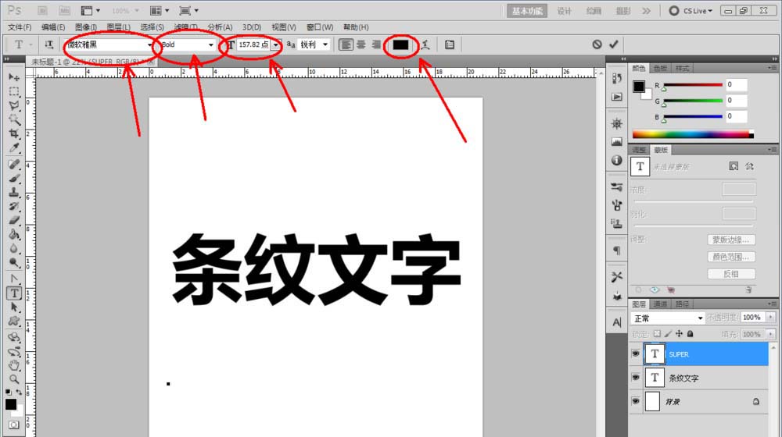Click the 反相 button
This screenshot has height=437, width=782.
pos(731,274)
